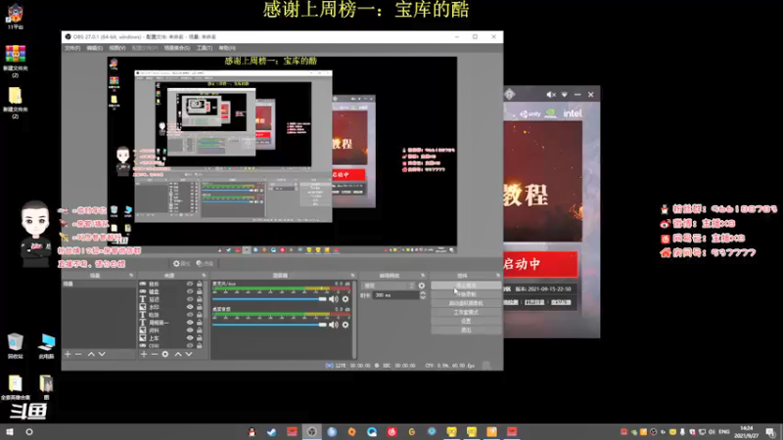Open the 回收站 desktop icon
The width and height of the screenshot is (783, 440).
15,346
